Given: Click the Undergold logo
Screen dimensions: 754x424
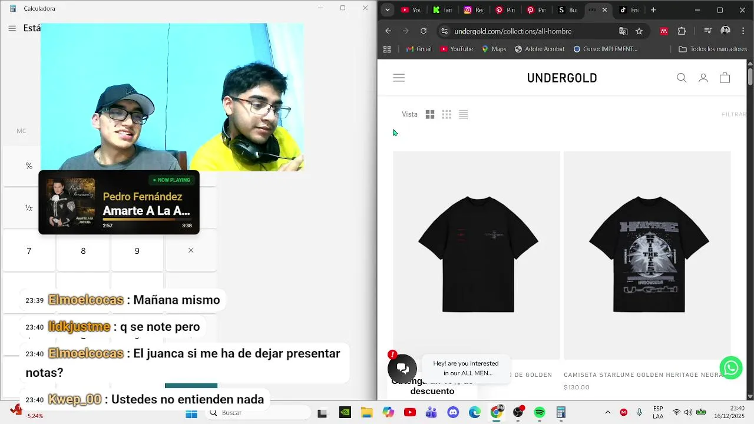Looking at the screenshot, I should tap(562, 78).
